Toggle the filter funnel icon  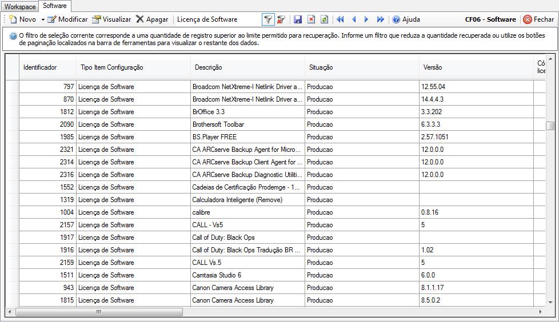(268, 19)
